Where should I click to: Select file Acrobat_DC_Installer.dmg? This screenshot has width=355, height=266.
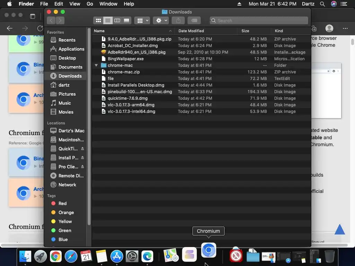click(x=201, y=46)
